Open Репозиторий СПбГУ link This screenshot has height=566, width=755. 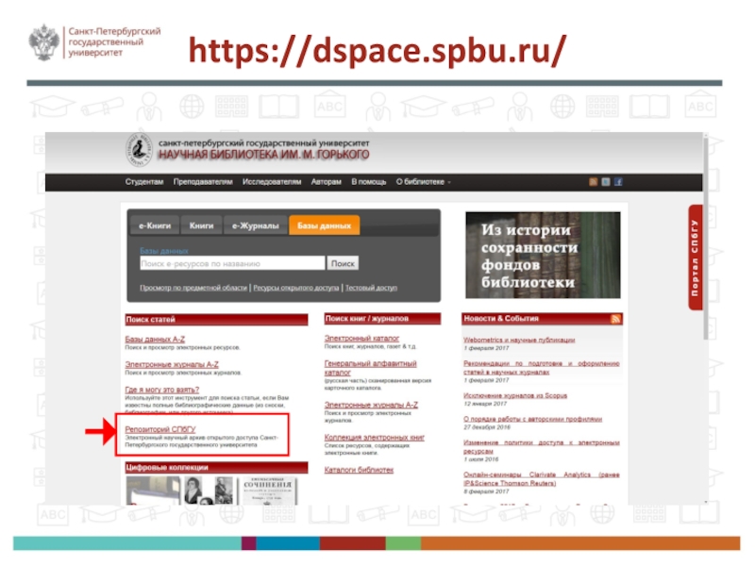(x=160, y=429)
